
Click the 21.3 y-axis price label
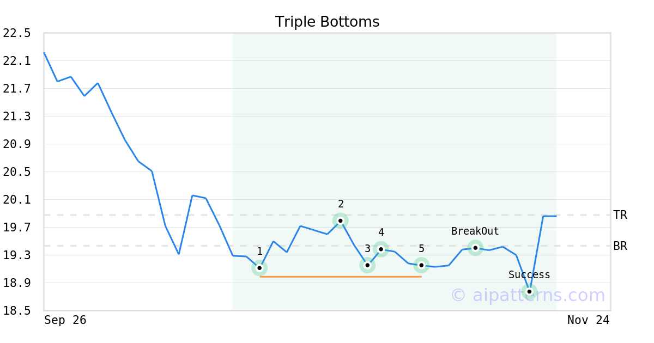(17, 117)
